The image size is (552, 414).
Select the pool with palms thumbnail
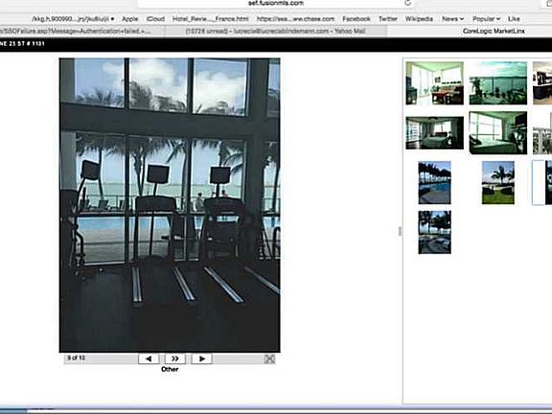tap(434, 183)
